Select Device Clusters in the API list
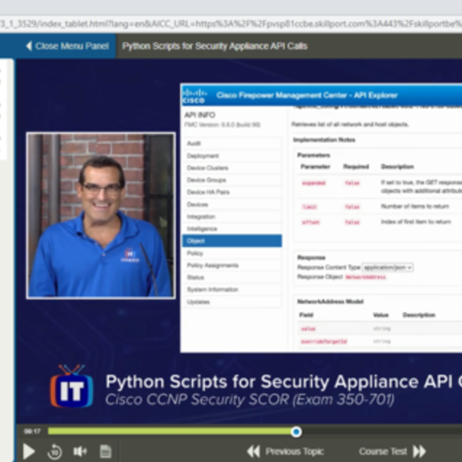 click(x=232, y=168)
